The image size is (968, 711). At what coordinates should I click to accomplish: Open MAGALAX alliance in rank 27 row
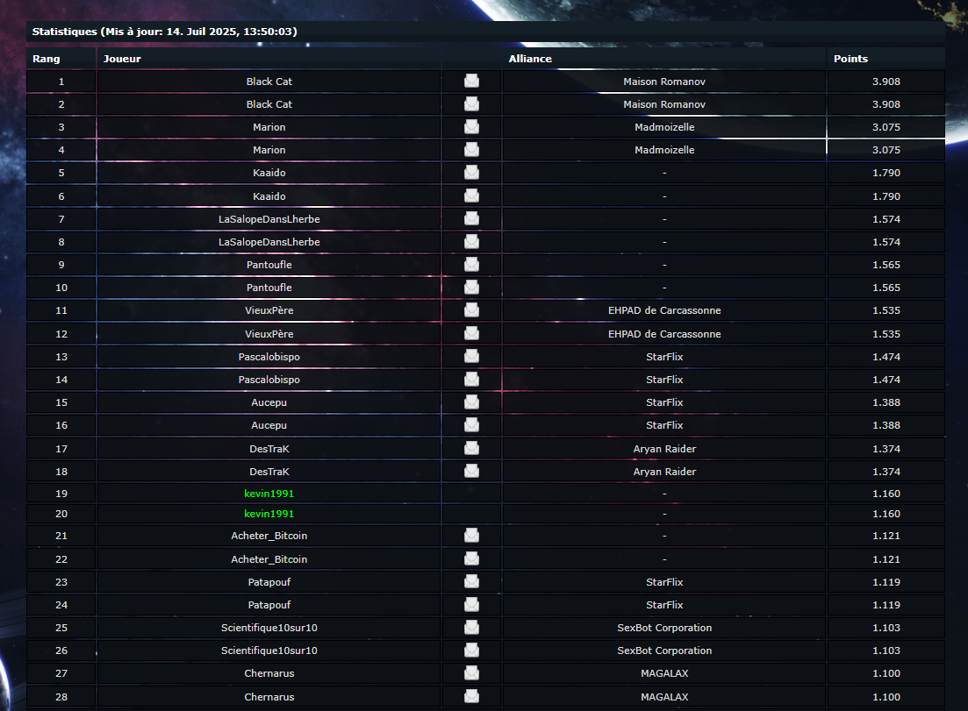[664, 672]
